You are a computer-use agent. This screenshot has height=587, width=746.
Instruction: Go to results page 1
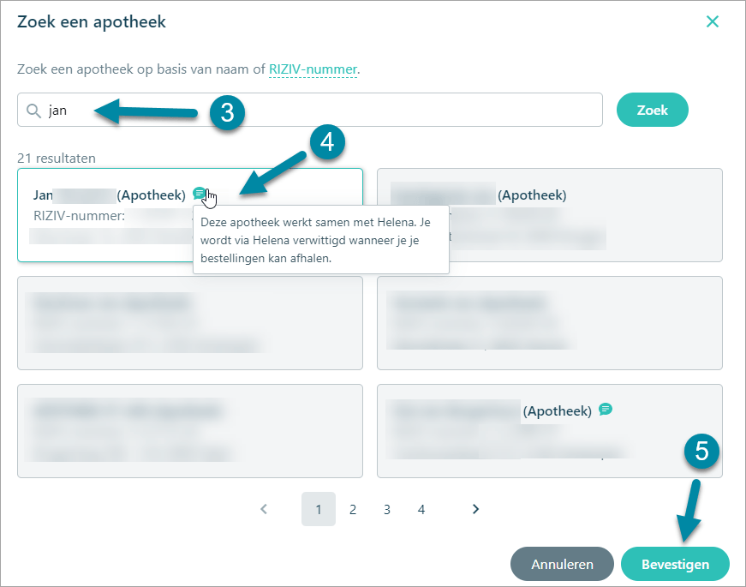click(x=319, y=509)
